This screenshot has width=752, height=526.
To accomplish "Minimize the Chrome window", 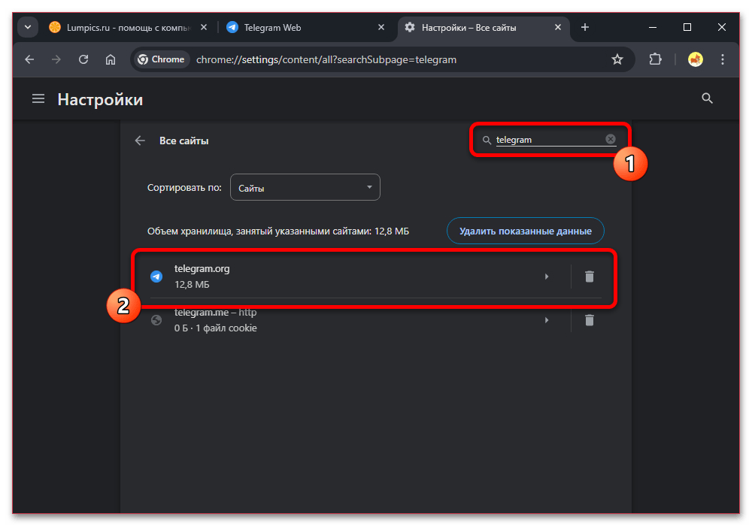I will [652, 27].
